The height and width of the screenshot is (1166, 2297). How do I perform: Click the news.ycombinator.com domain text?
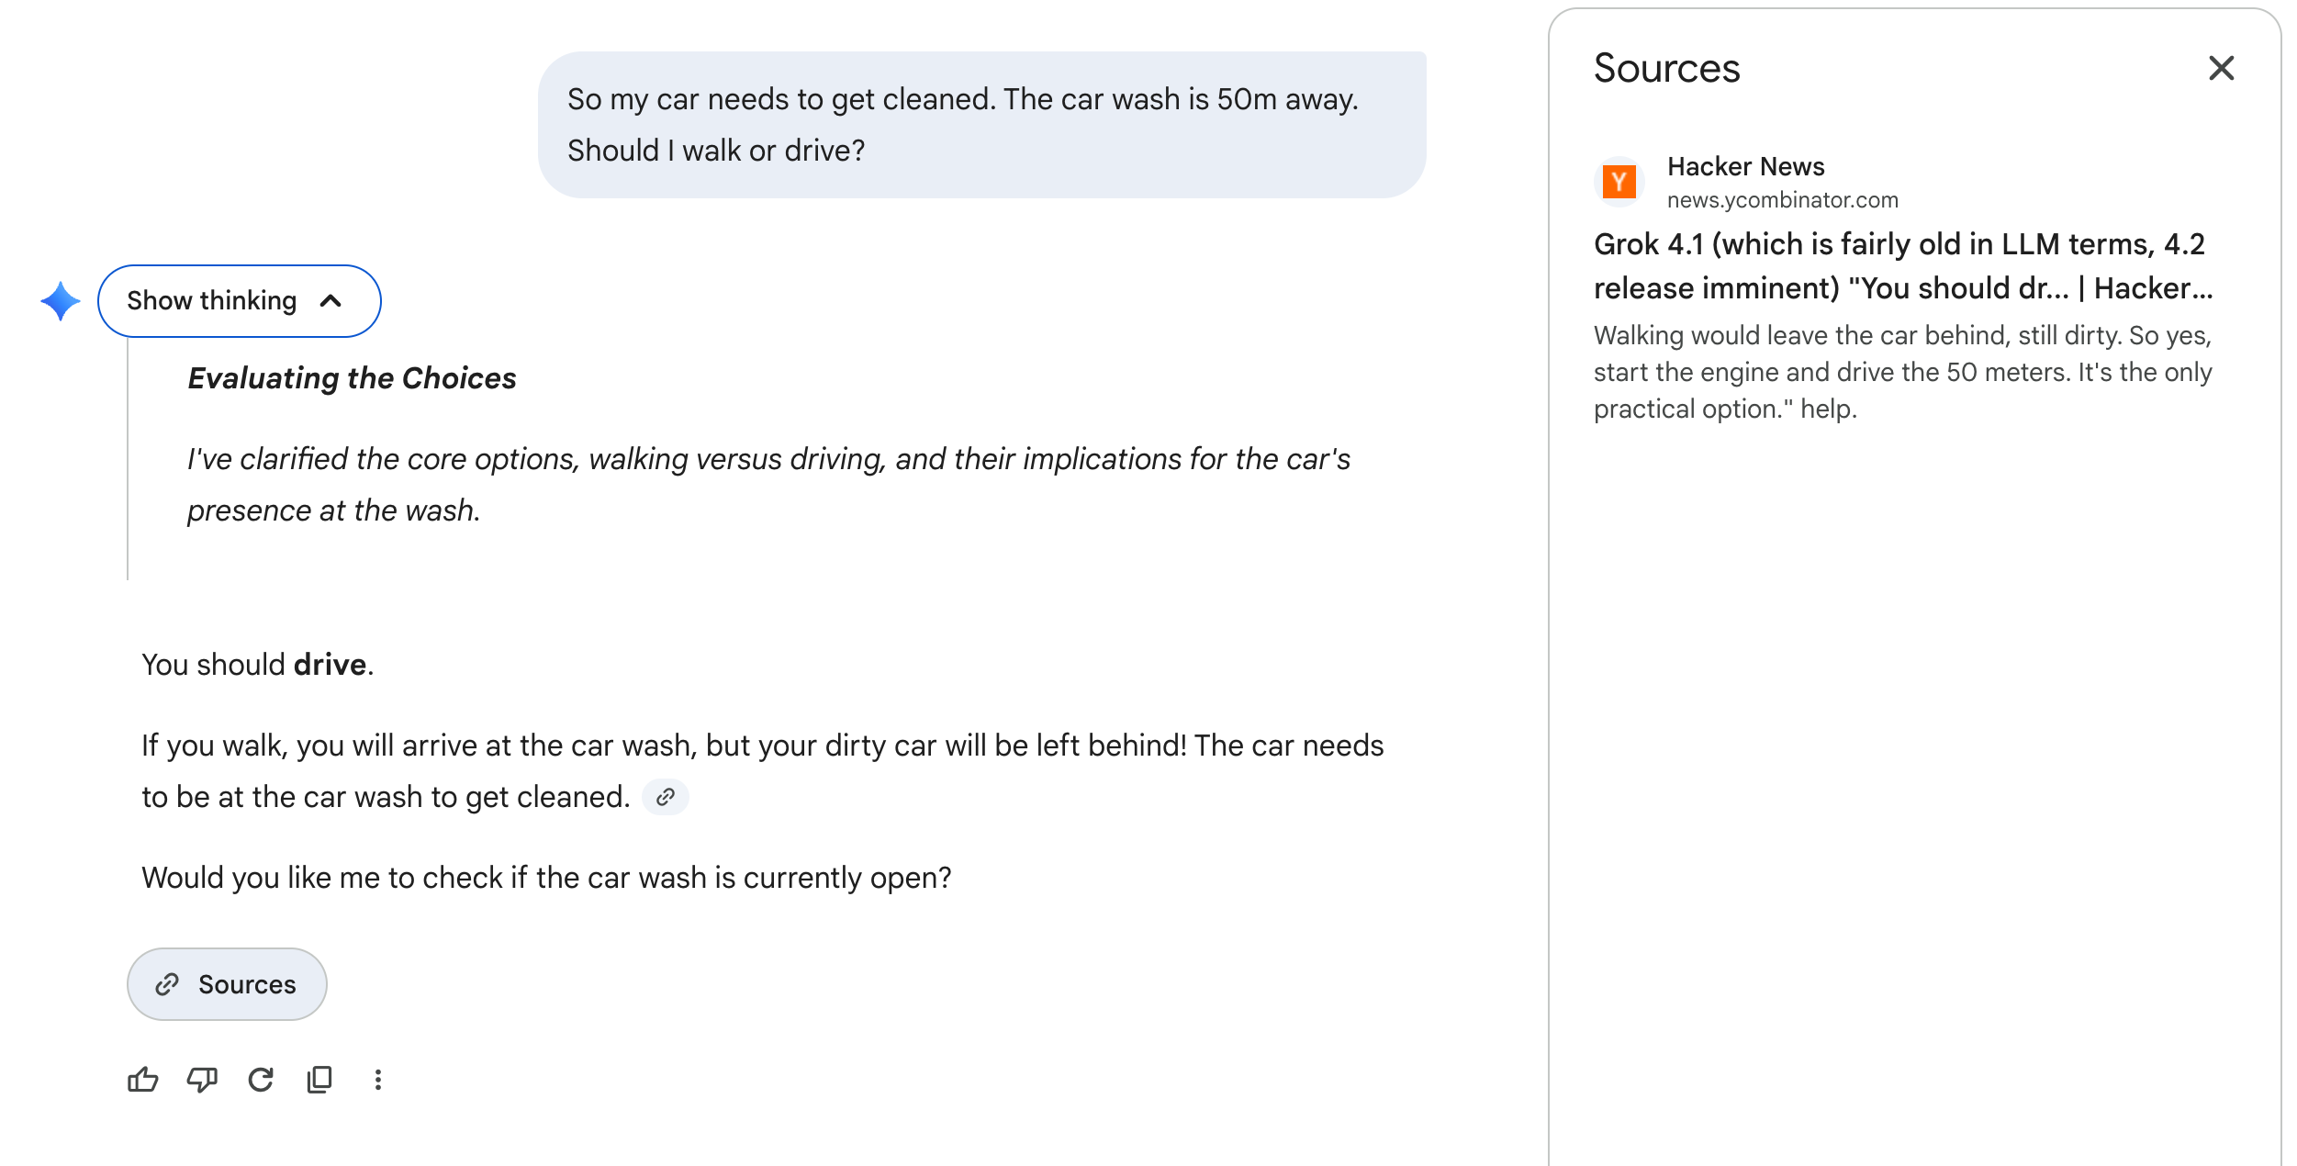tap(1782, 200)
